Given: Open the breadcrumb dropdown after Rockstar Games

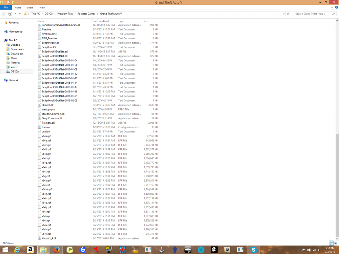Looking at the screenshot, I should (98, 14).
